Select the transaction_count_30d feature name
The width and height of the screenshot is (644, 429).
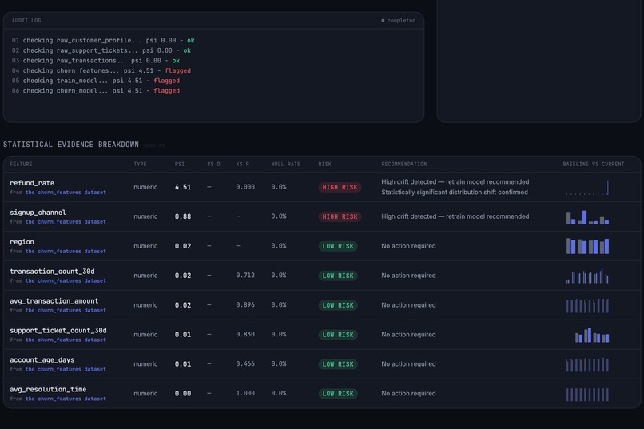[x=52, y=272]
